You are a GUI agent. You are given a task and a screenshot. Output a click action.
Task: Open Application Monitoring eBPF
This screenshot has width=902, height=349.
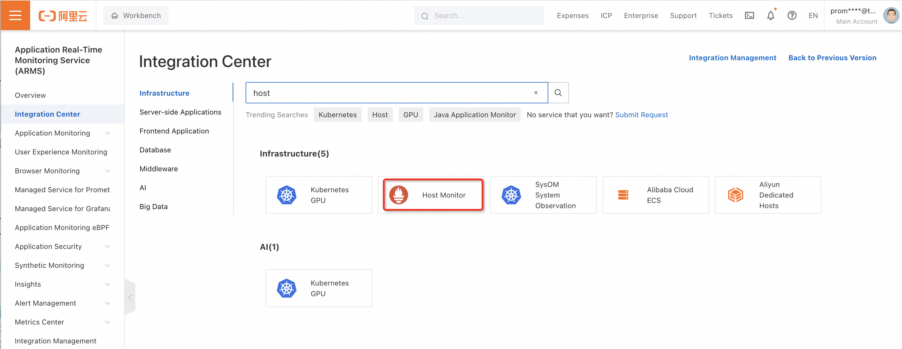click(x=62, y=227)
